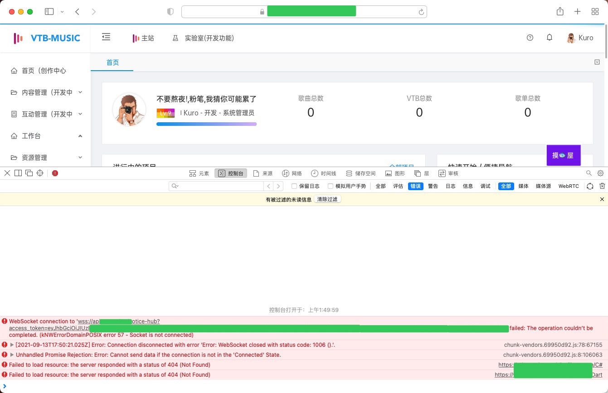Show the tab overview grid icon
Viewport: 608px width, 393px height.
pyautogui.click(x=595, y=12)
